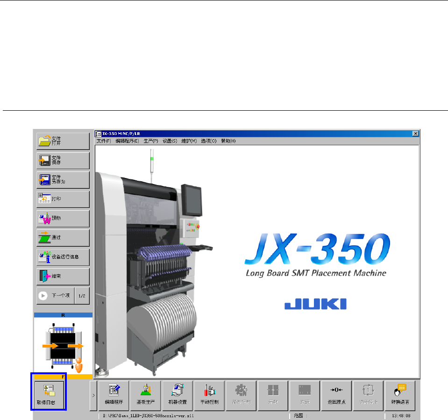Open a file with 文件打开 button

pyautogui.click(x=63, y=141)
